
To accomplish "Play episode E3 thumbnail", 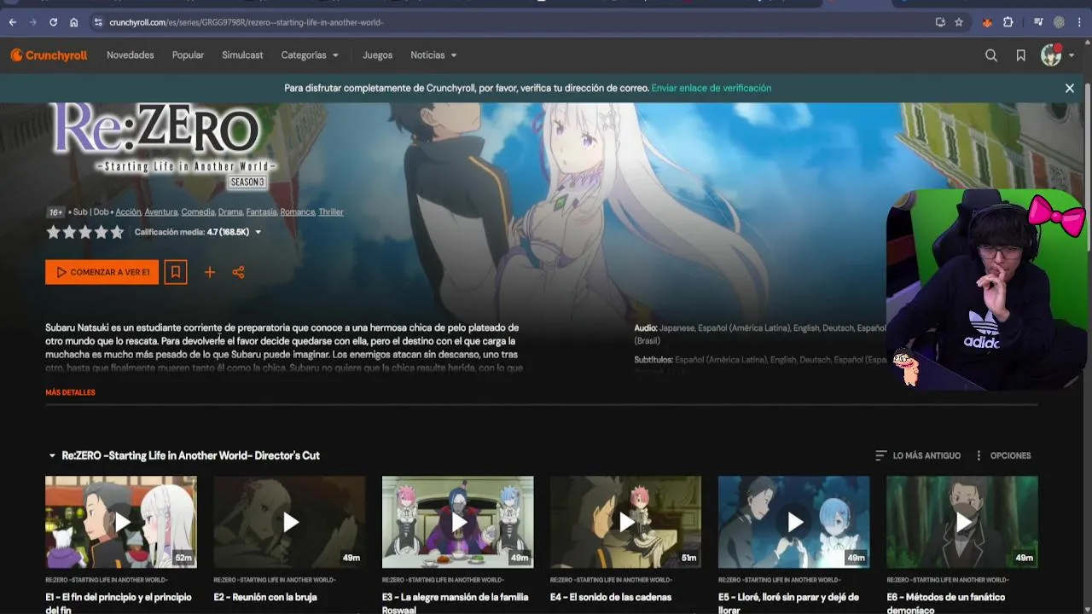I will click(x=458, y=522).
